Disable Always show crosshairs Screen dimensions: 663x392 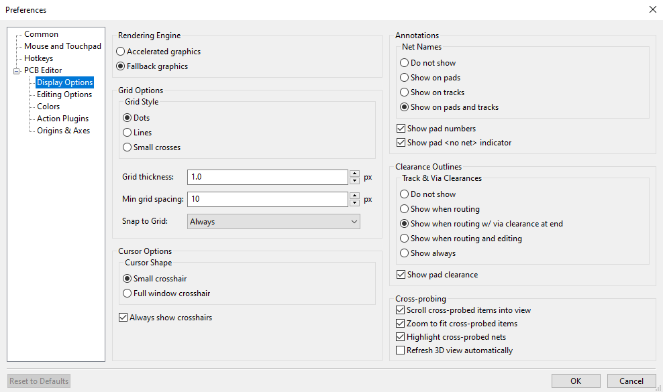(x=123, y=317)
